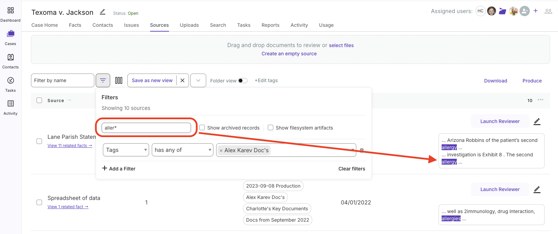Screen dimensions: 558x234
Task: Switch to the Facts tab
Action: pos(75,25)
